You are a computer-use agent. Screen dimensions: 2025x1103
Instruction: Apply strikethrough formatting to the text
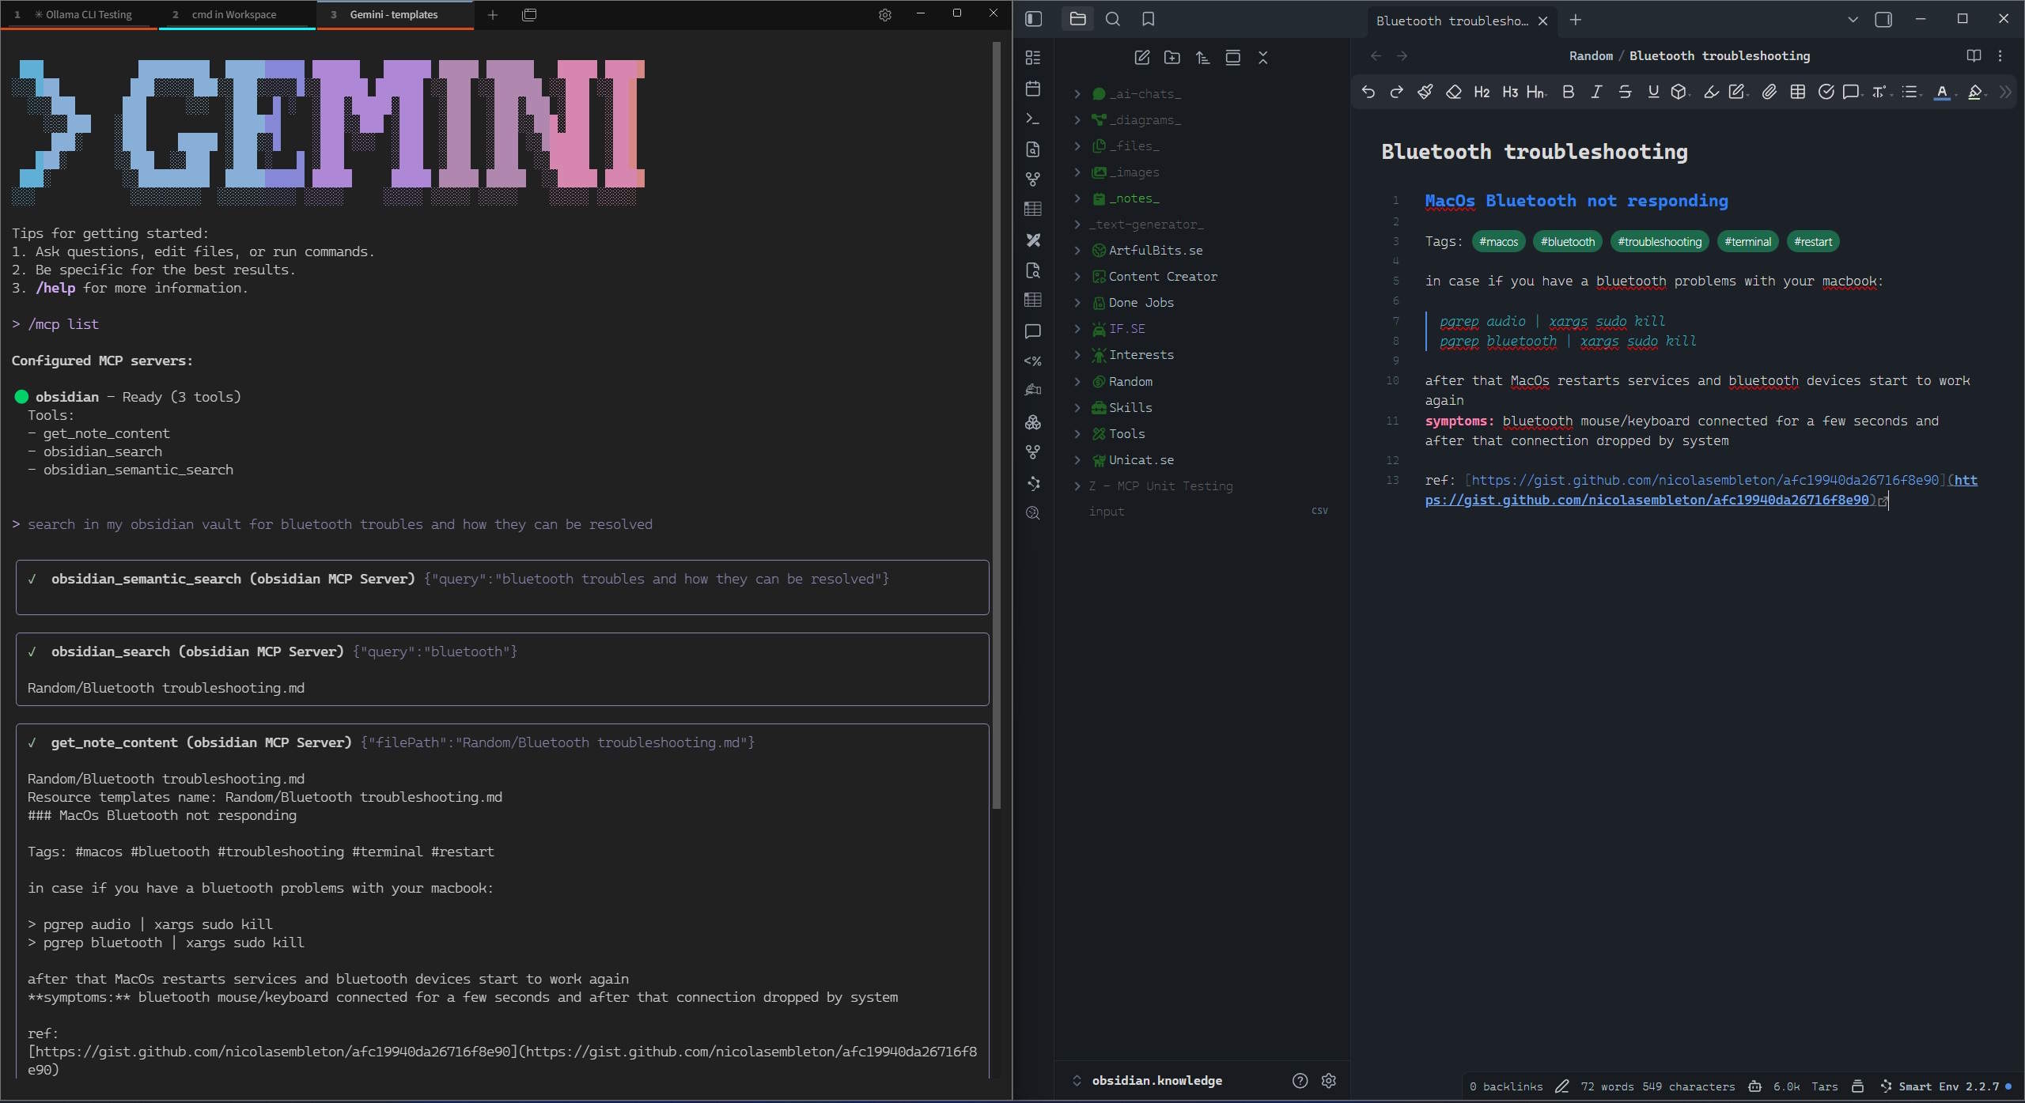pyautogui.click(x=1624, y=92)
